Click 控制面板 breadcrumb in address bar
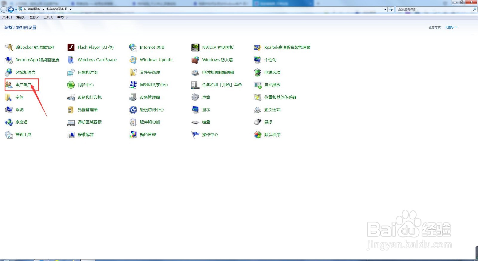This screenshot has height=261, width=478. (x=34, y=9)
